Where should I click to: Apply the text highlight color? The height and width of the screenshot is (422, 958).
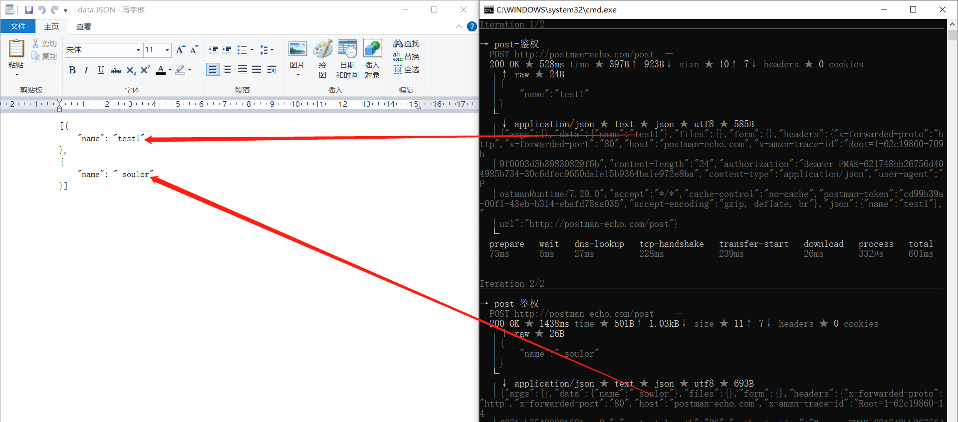(x=180, y=70)
